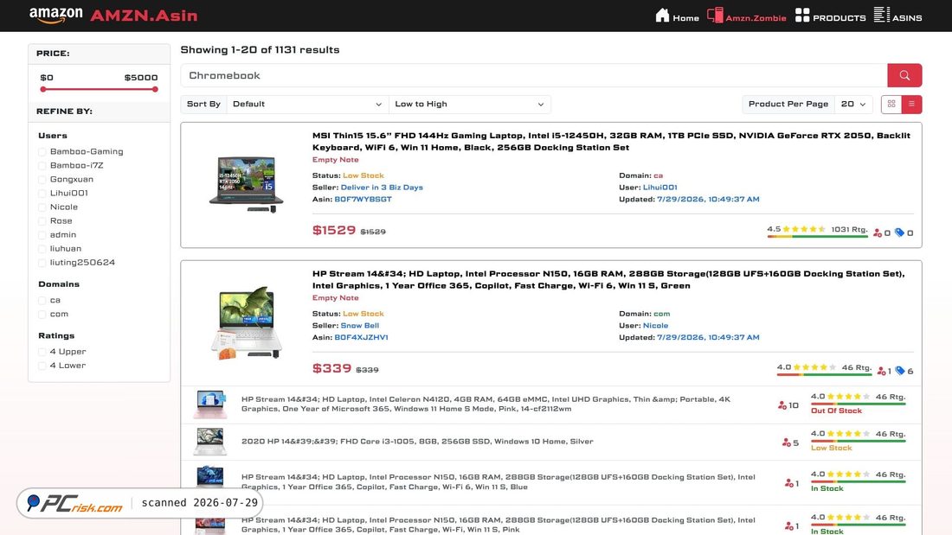Click the price range slider track

click(99, 89)
